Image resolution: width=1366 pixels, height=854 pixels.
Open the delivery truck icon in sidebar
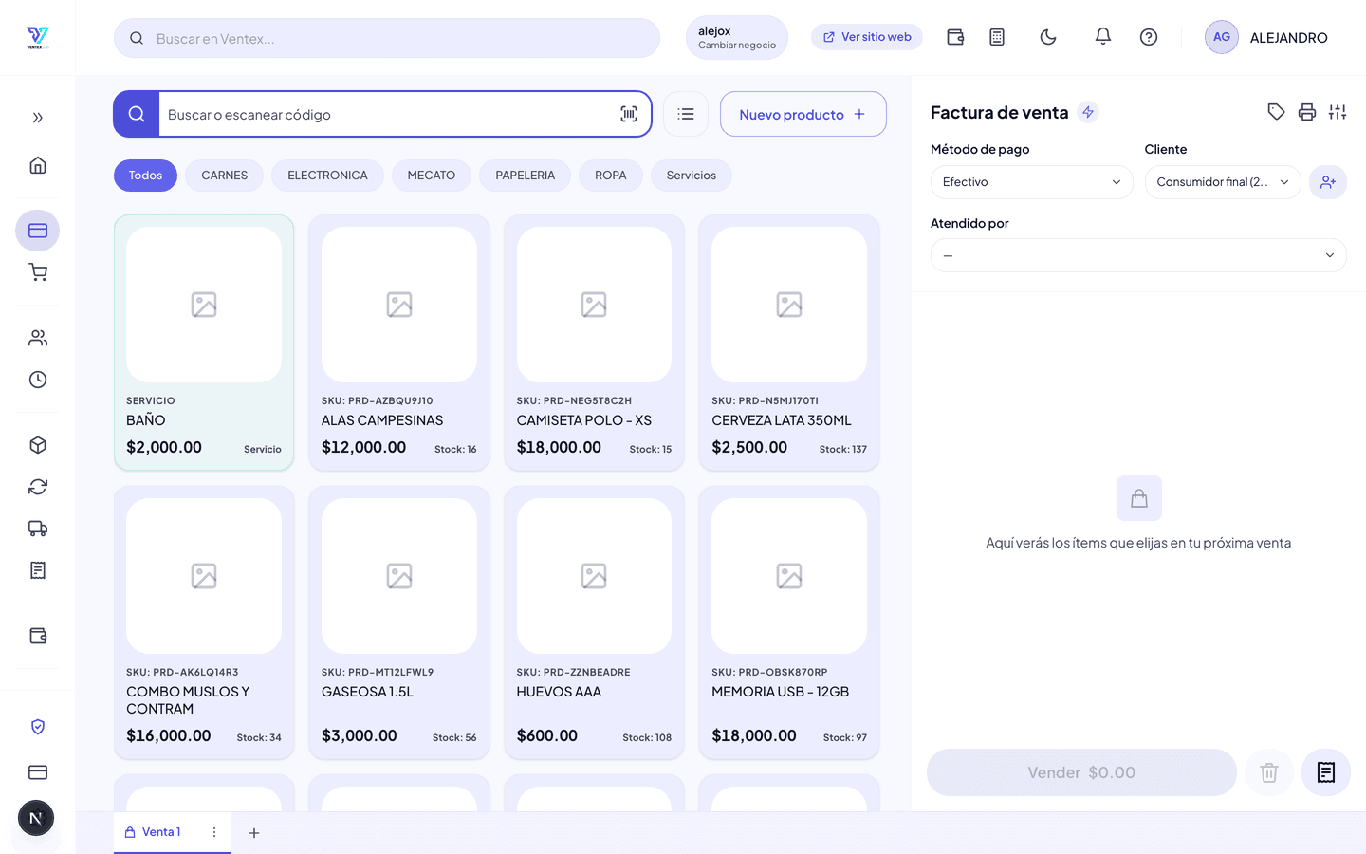click(x=38, y=529)
